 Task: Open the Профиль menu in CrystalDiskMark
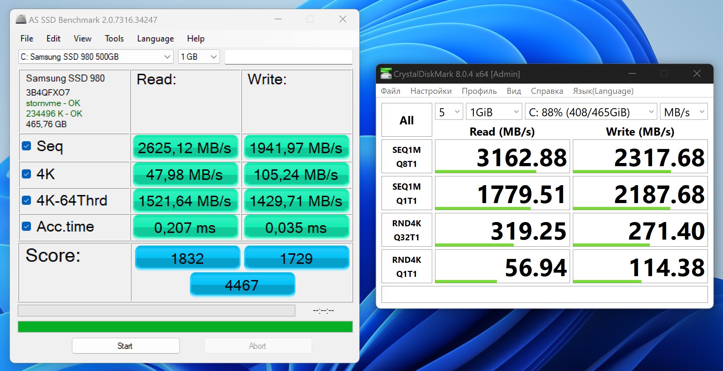(x=479, y=91)
